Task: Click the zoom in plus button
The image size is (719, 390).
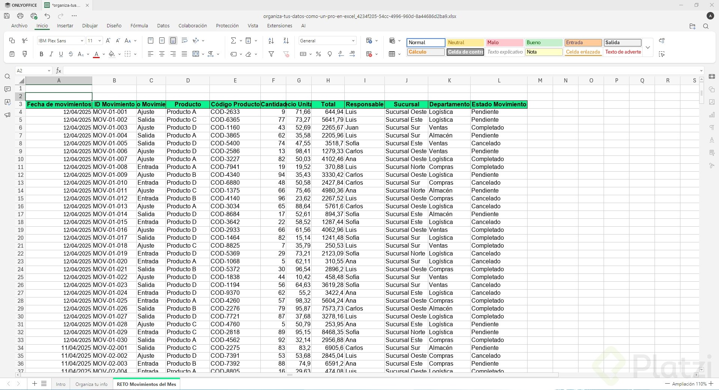Action: click(x=711, y=384)
